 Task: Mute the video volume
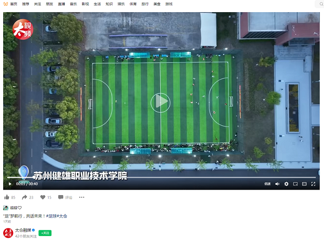pos(277,184)
